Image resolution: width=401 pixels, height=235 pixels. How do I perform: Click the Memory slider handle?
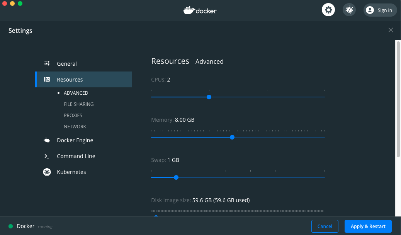[232, 137]
